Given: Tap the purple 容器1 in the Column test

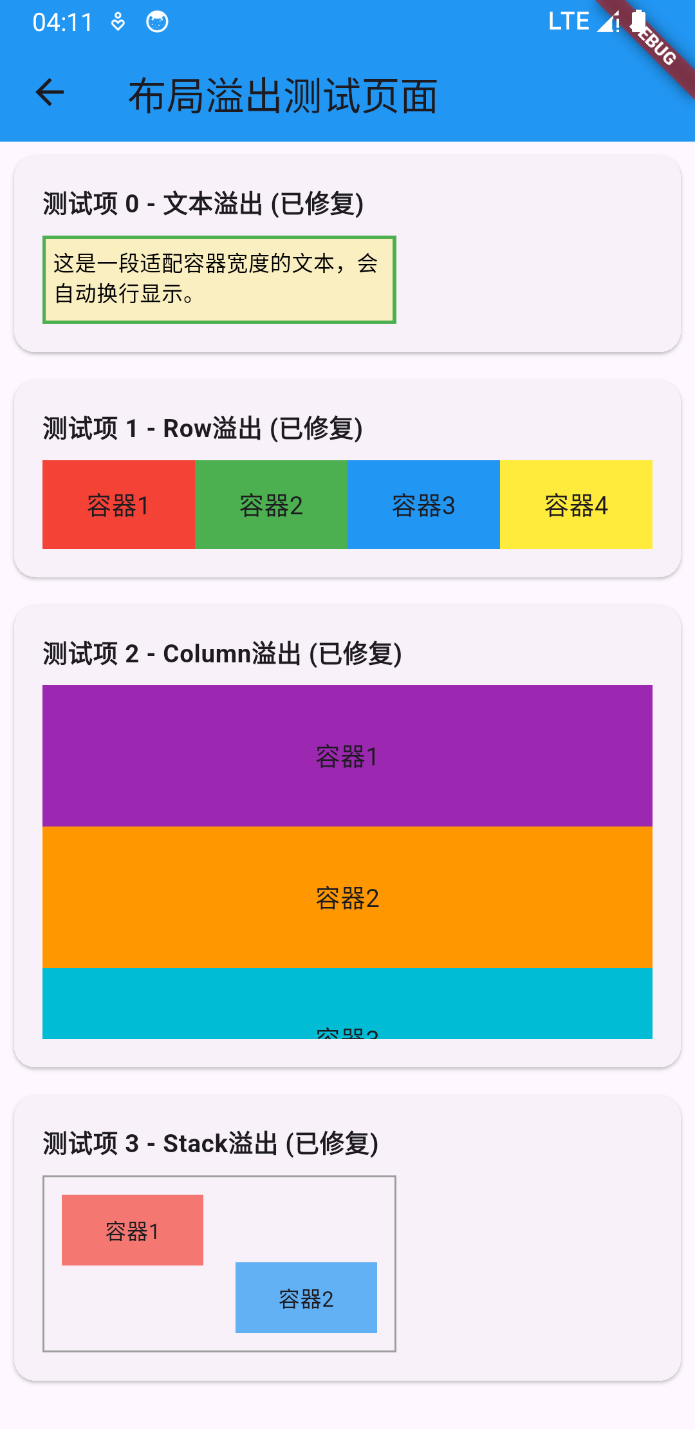Looking at the screenshot, I should [x=347, y=756].
